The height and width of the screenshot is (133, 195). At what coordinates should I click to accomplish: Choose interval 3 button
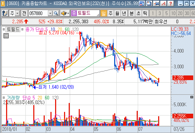click(160, 13)
